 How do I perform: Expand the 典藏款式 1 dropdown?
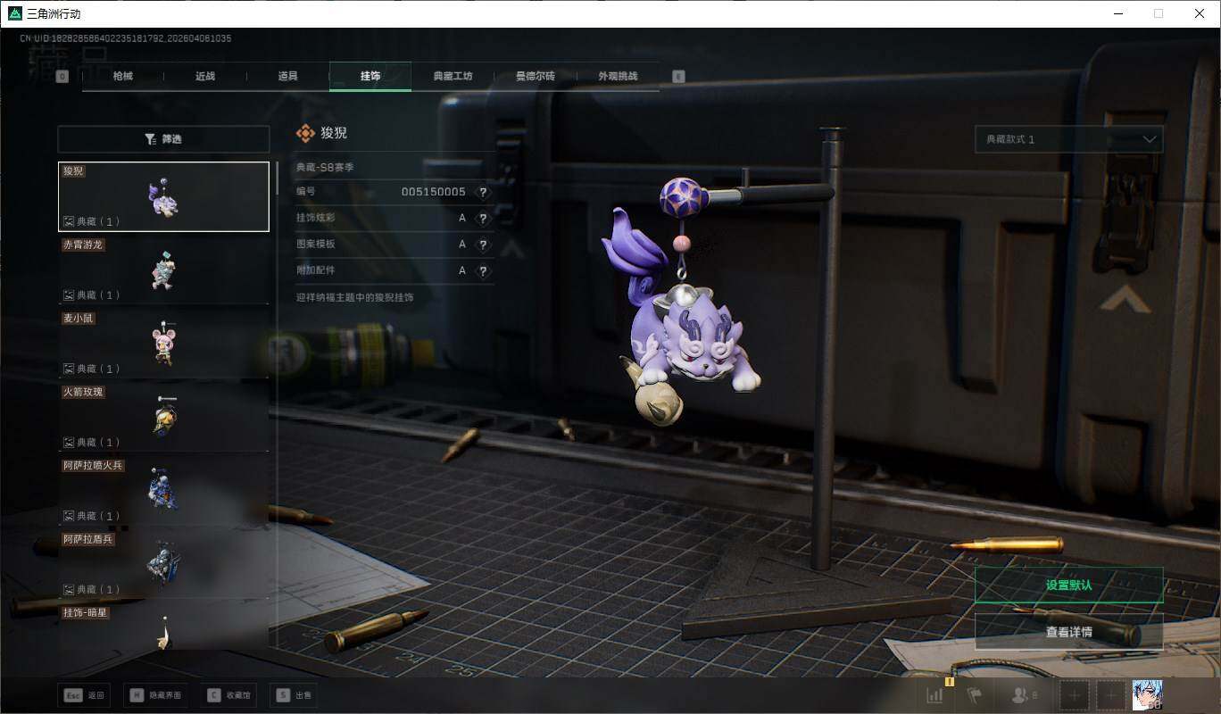point(1068,139)
